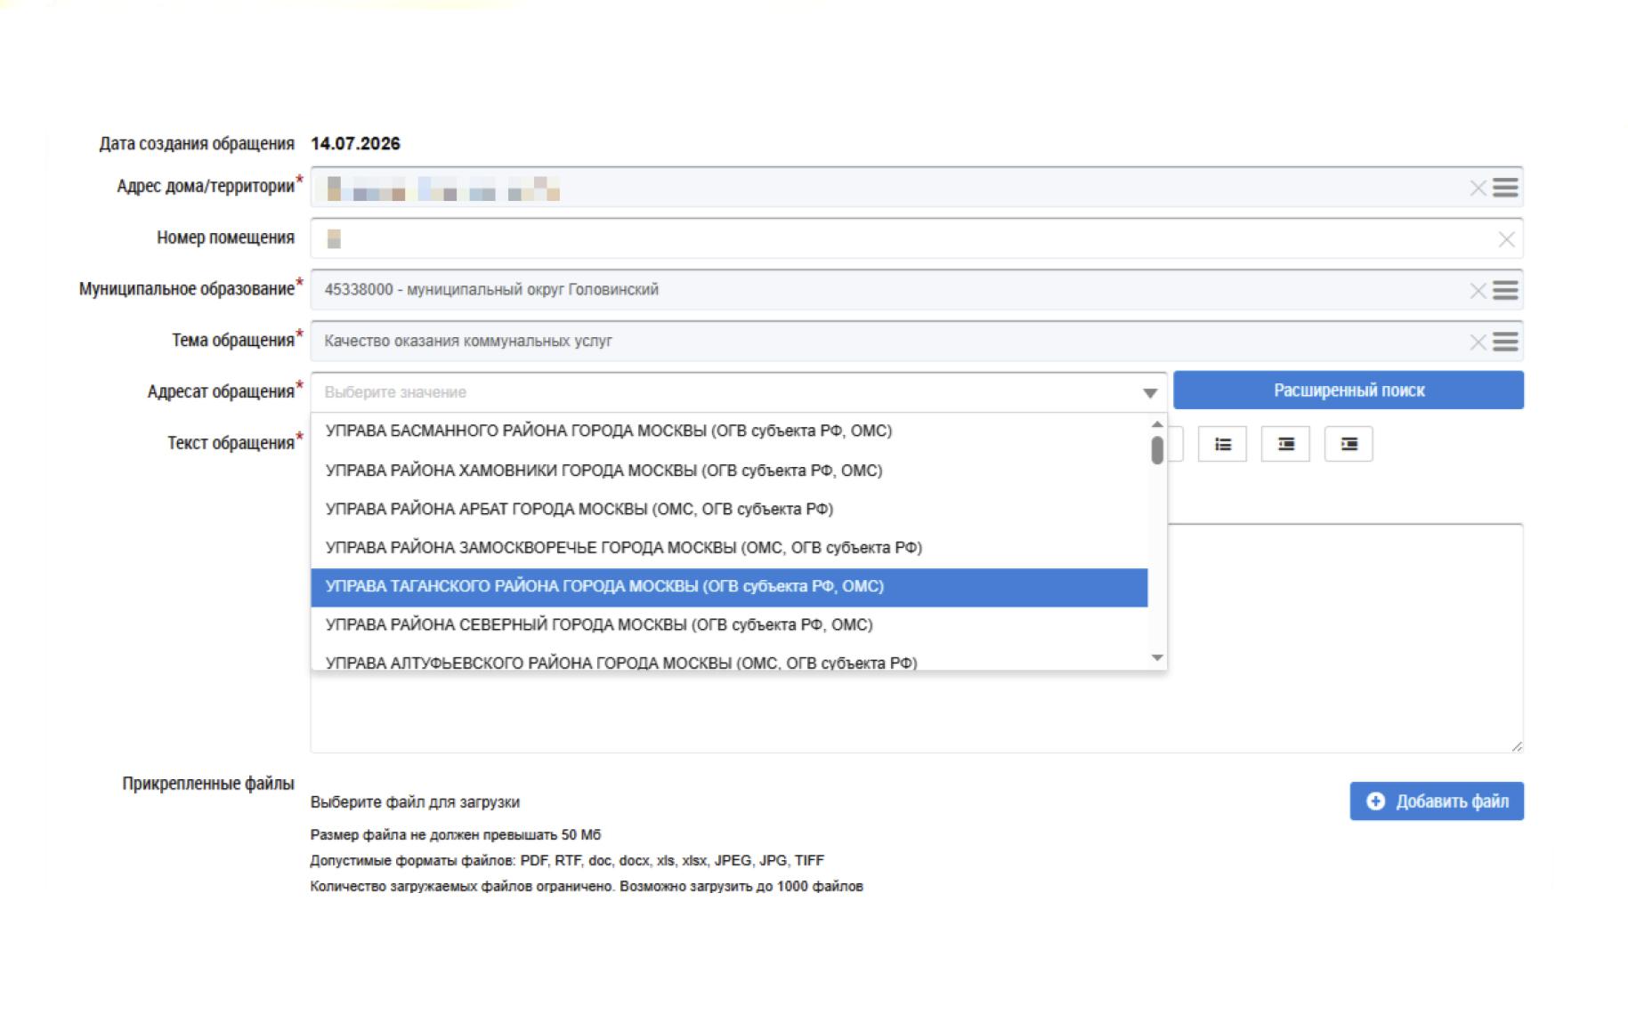
Task: Click the Дата создания обращения label
Action: 196,144
